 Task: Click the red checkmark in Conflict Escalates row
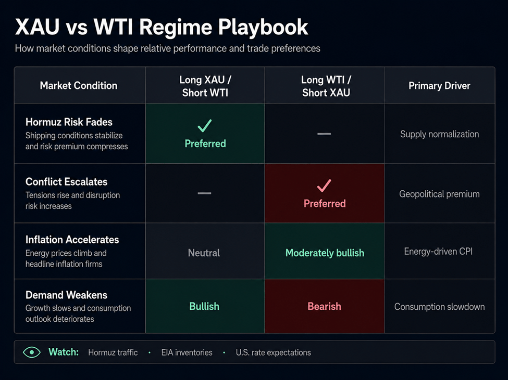coord(324,186)
